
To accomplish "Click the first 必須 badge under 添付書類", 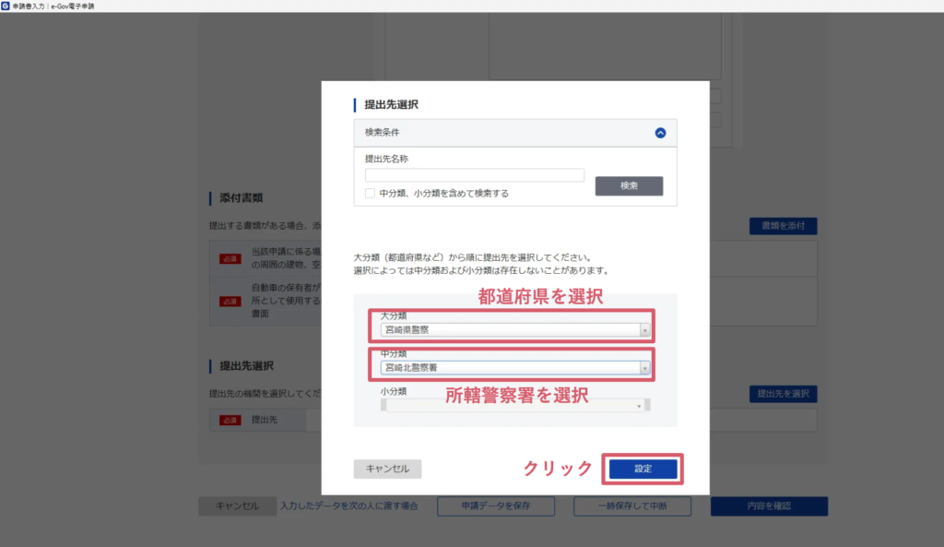I will [x=230, y=257].
